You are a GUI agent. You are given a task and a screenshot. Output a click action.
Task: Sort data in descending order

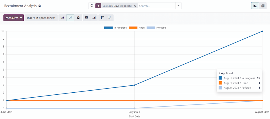coord(102,18)
